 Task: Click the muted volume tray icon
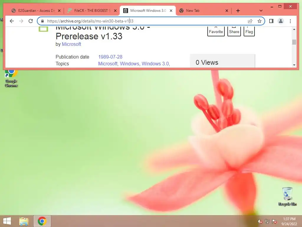click(x=260, y=221)
